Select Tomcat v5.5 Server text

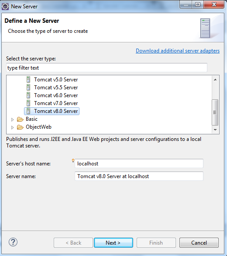56,88
